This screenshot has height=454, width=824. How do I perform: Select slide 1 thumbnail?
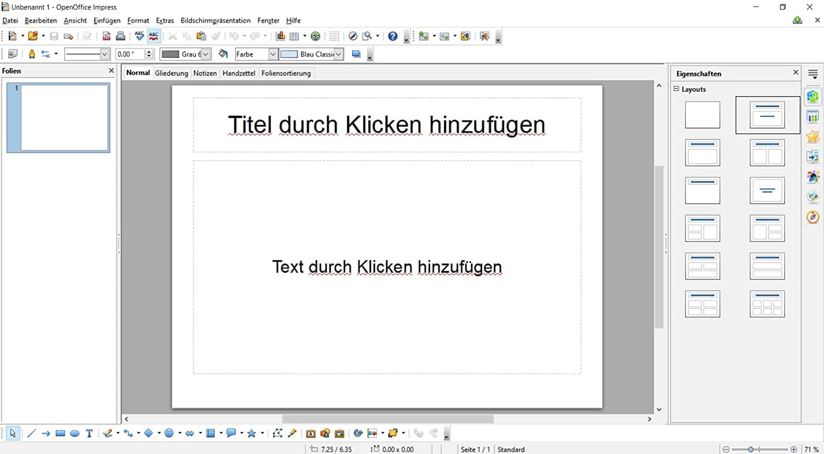click(x=58, y=117)
